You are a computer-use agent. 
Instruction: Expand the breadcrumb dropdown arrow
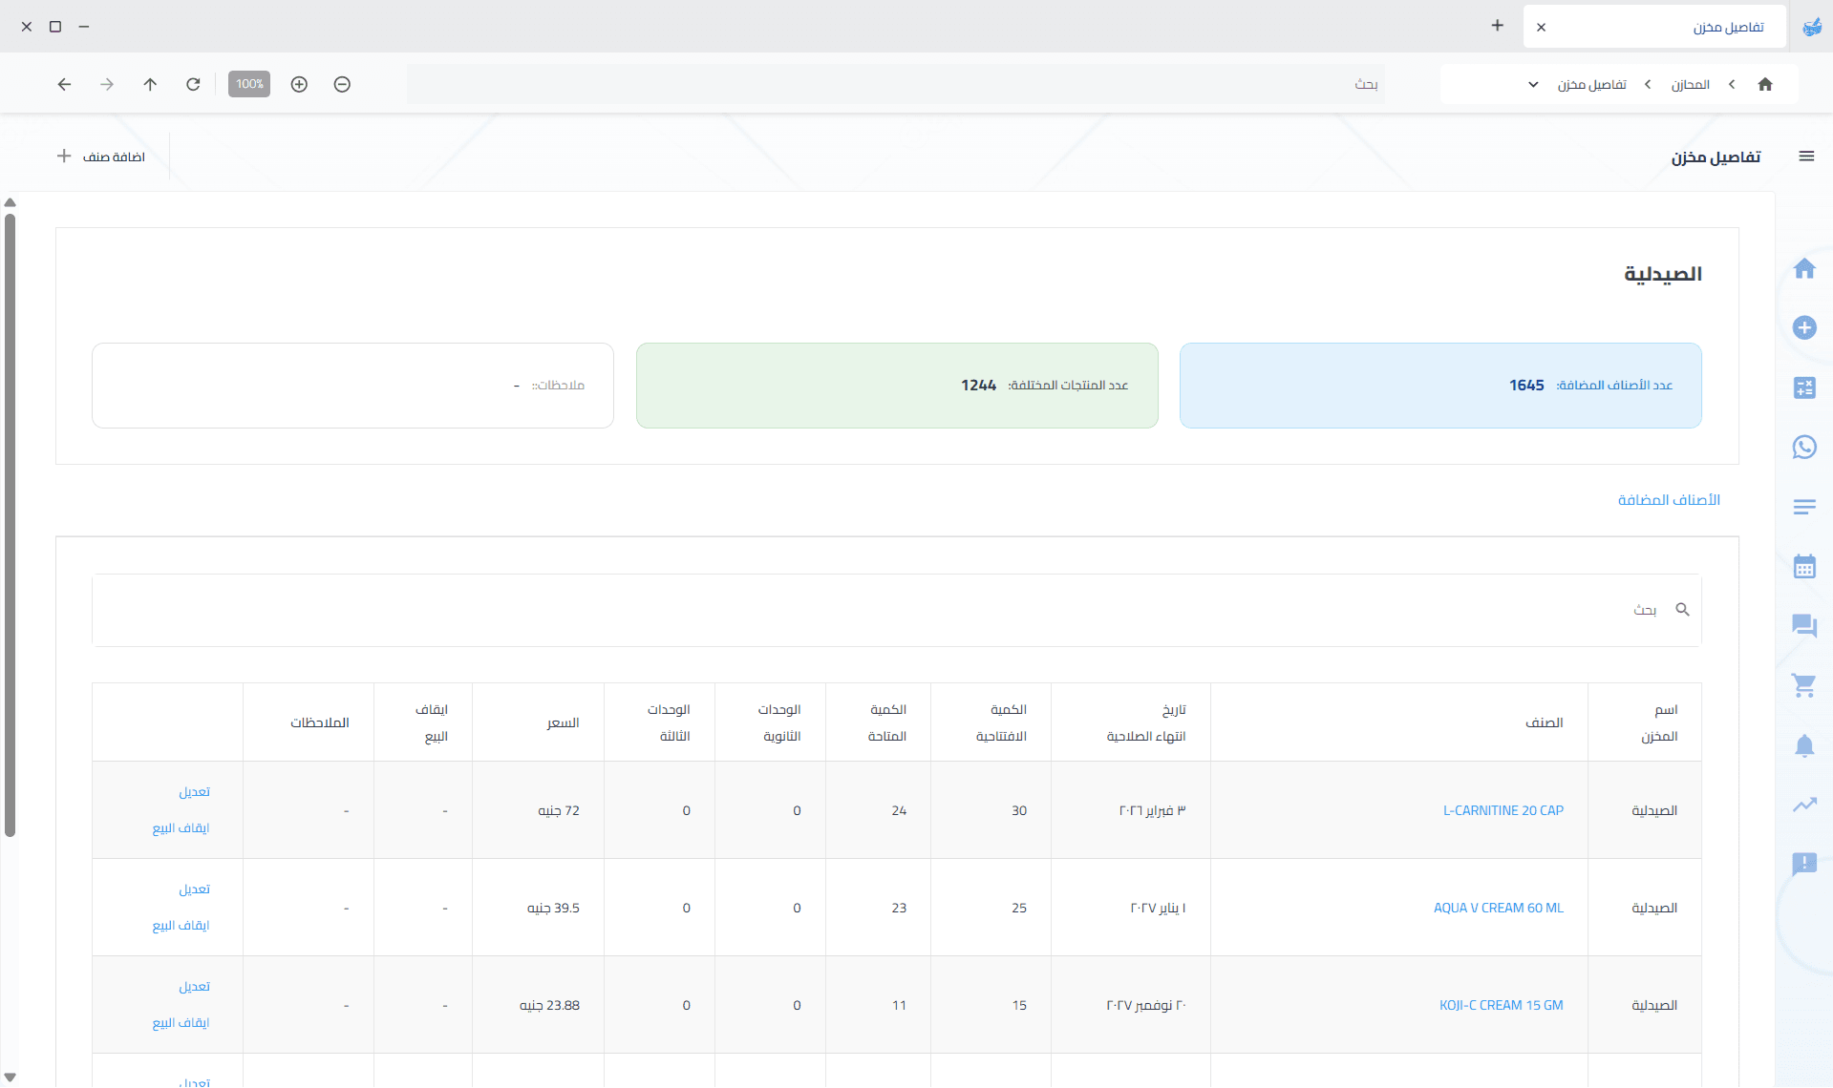1533,84
